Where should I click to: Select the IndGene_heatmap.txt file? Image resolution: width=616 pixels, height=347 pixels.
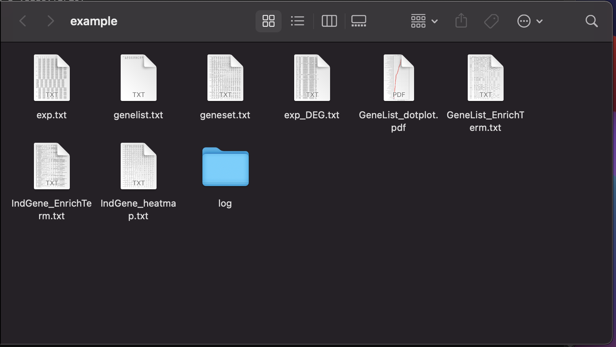click(138, 166)
